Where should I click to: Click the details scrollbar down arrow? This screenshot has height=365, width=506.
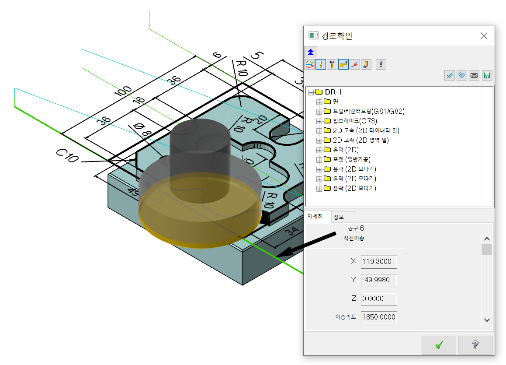(x=487, y=320)
